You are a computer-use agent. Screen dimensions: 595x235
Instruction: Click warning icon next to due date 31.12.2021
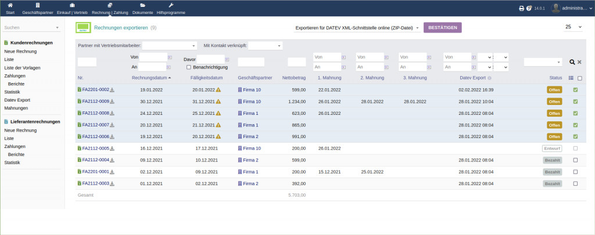pyautogui.click(x=218, y=102)
